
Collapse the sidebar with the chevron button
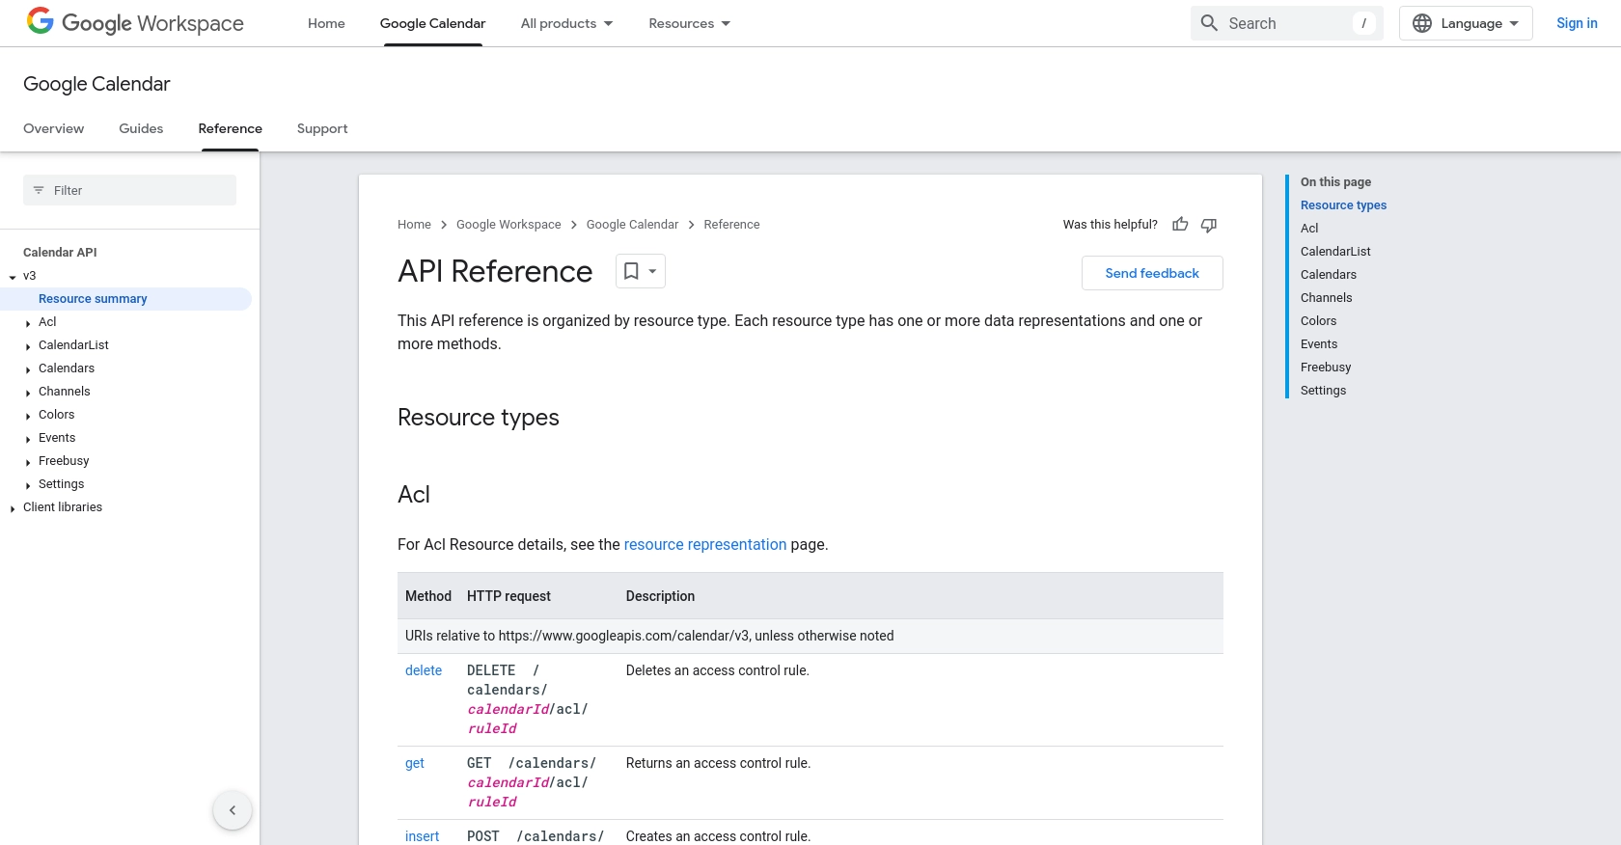[x=233, y=810]
